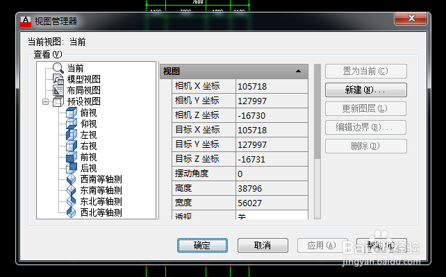Click the 相机 Z 坐标 value -16730

272,115
